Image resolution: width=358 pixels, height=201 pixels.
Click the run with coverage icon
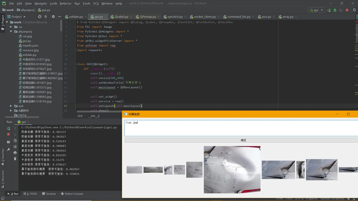coord(341,10)
